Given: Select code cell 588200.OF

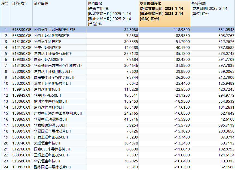Looking at the screenshot, I should [x=22, y=83].
